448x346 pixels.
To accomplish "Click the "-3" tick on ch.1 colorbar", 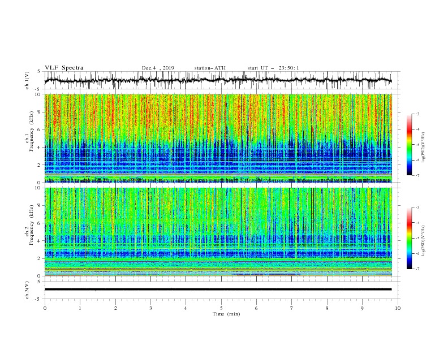I will click(417, 114).
